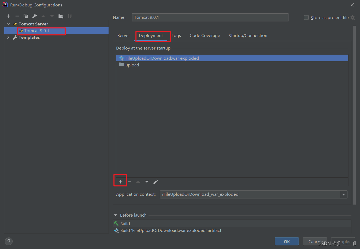Open the Application context dropdown arrow
Screen dimensions: 360x249
[x=344, y=194]
